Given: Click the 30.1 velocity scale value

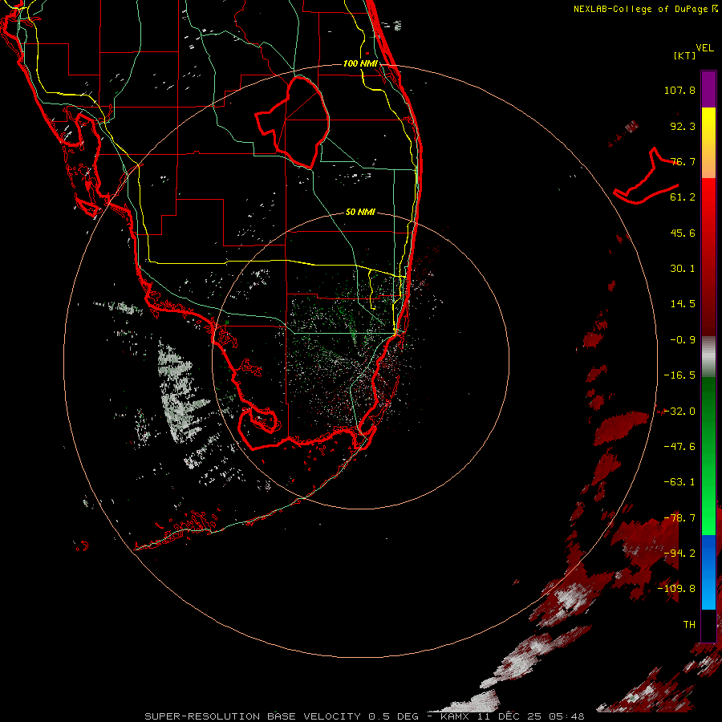Looking at the screenshot, I should [683, 269].
